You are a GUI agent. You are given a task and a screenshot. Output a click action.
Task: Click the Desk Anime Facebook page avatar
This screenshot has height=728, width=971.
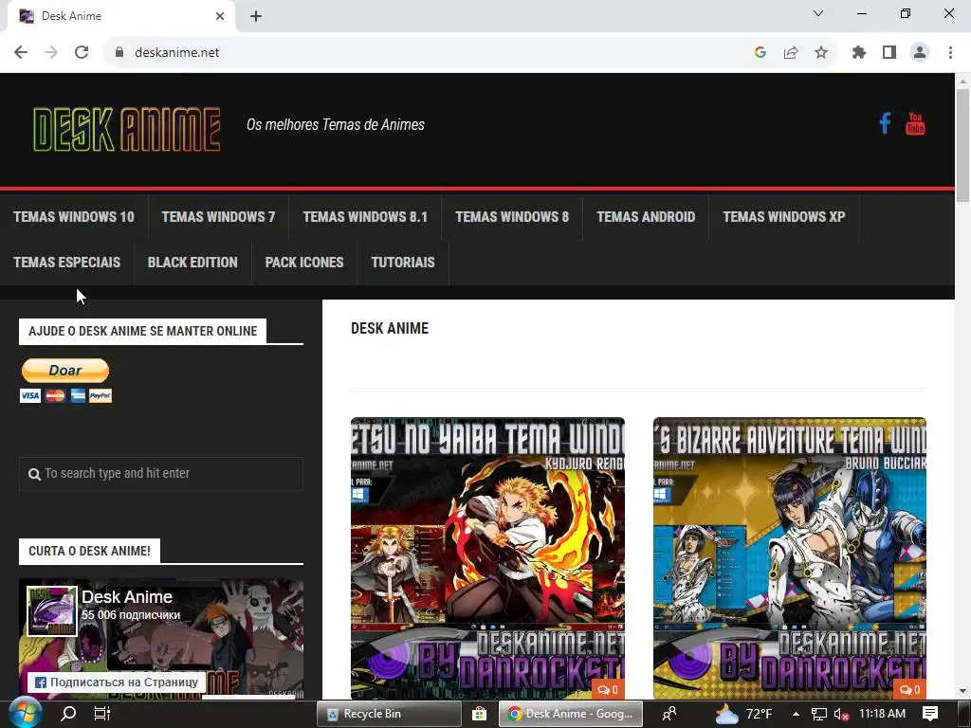(x=51, y=611)
